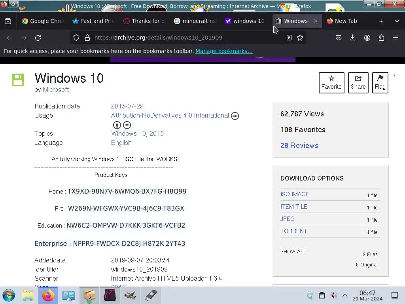405x304 pixels.
Task: Open the Extensions puzzle icon
Action: pos(381,38)
